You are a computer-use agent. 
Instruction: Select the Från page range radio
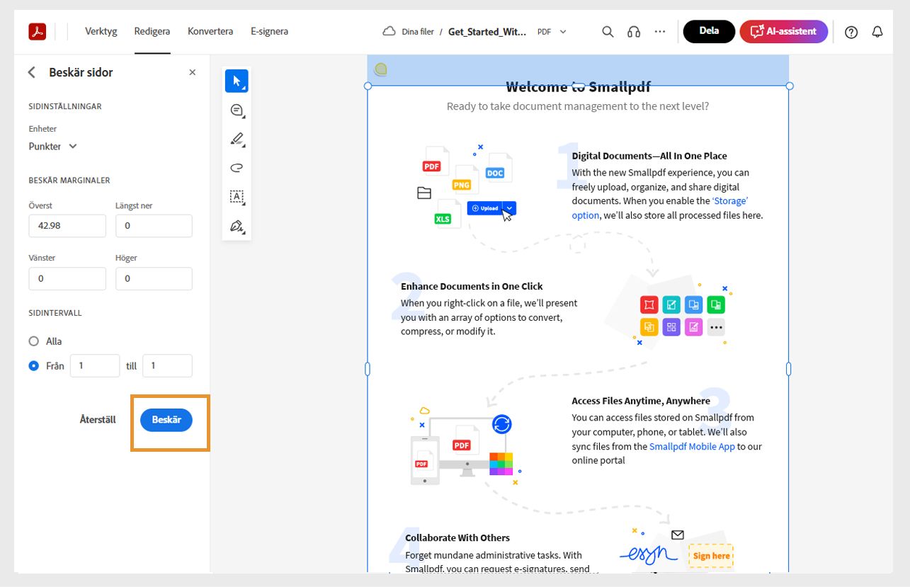[x=33, y=366]
